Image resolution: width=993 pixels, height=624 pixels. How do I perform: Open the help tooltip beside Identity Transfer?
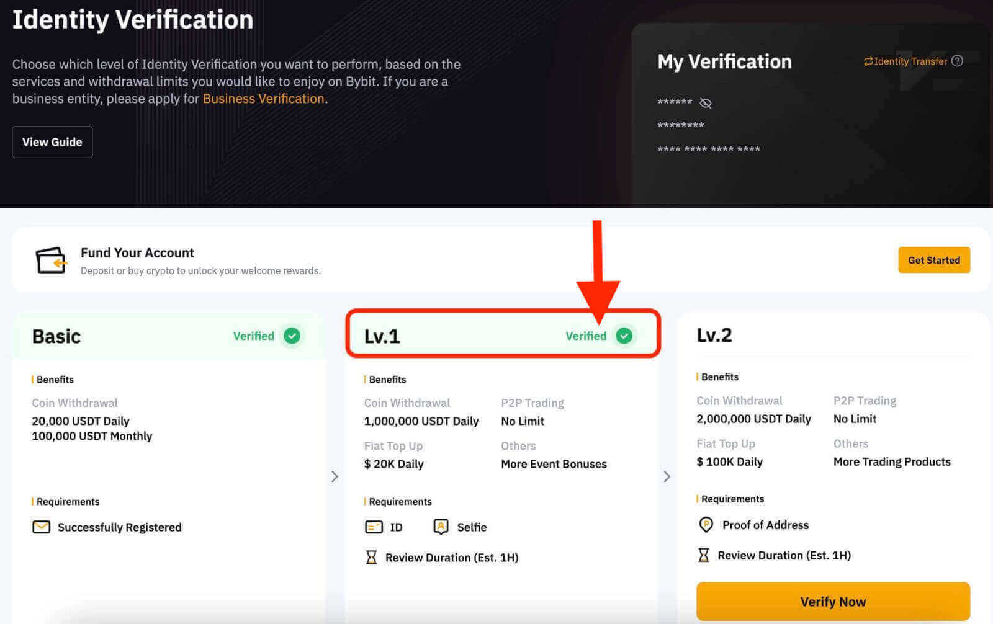click(x=958, y=61)
